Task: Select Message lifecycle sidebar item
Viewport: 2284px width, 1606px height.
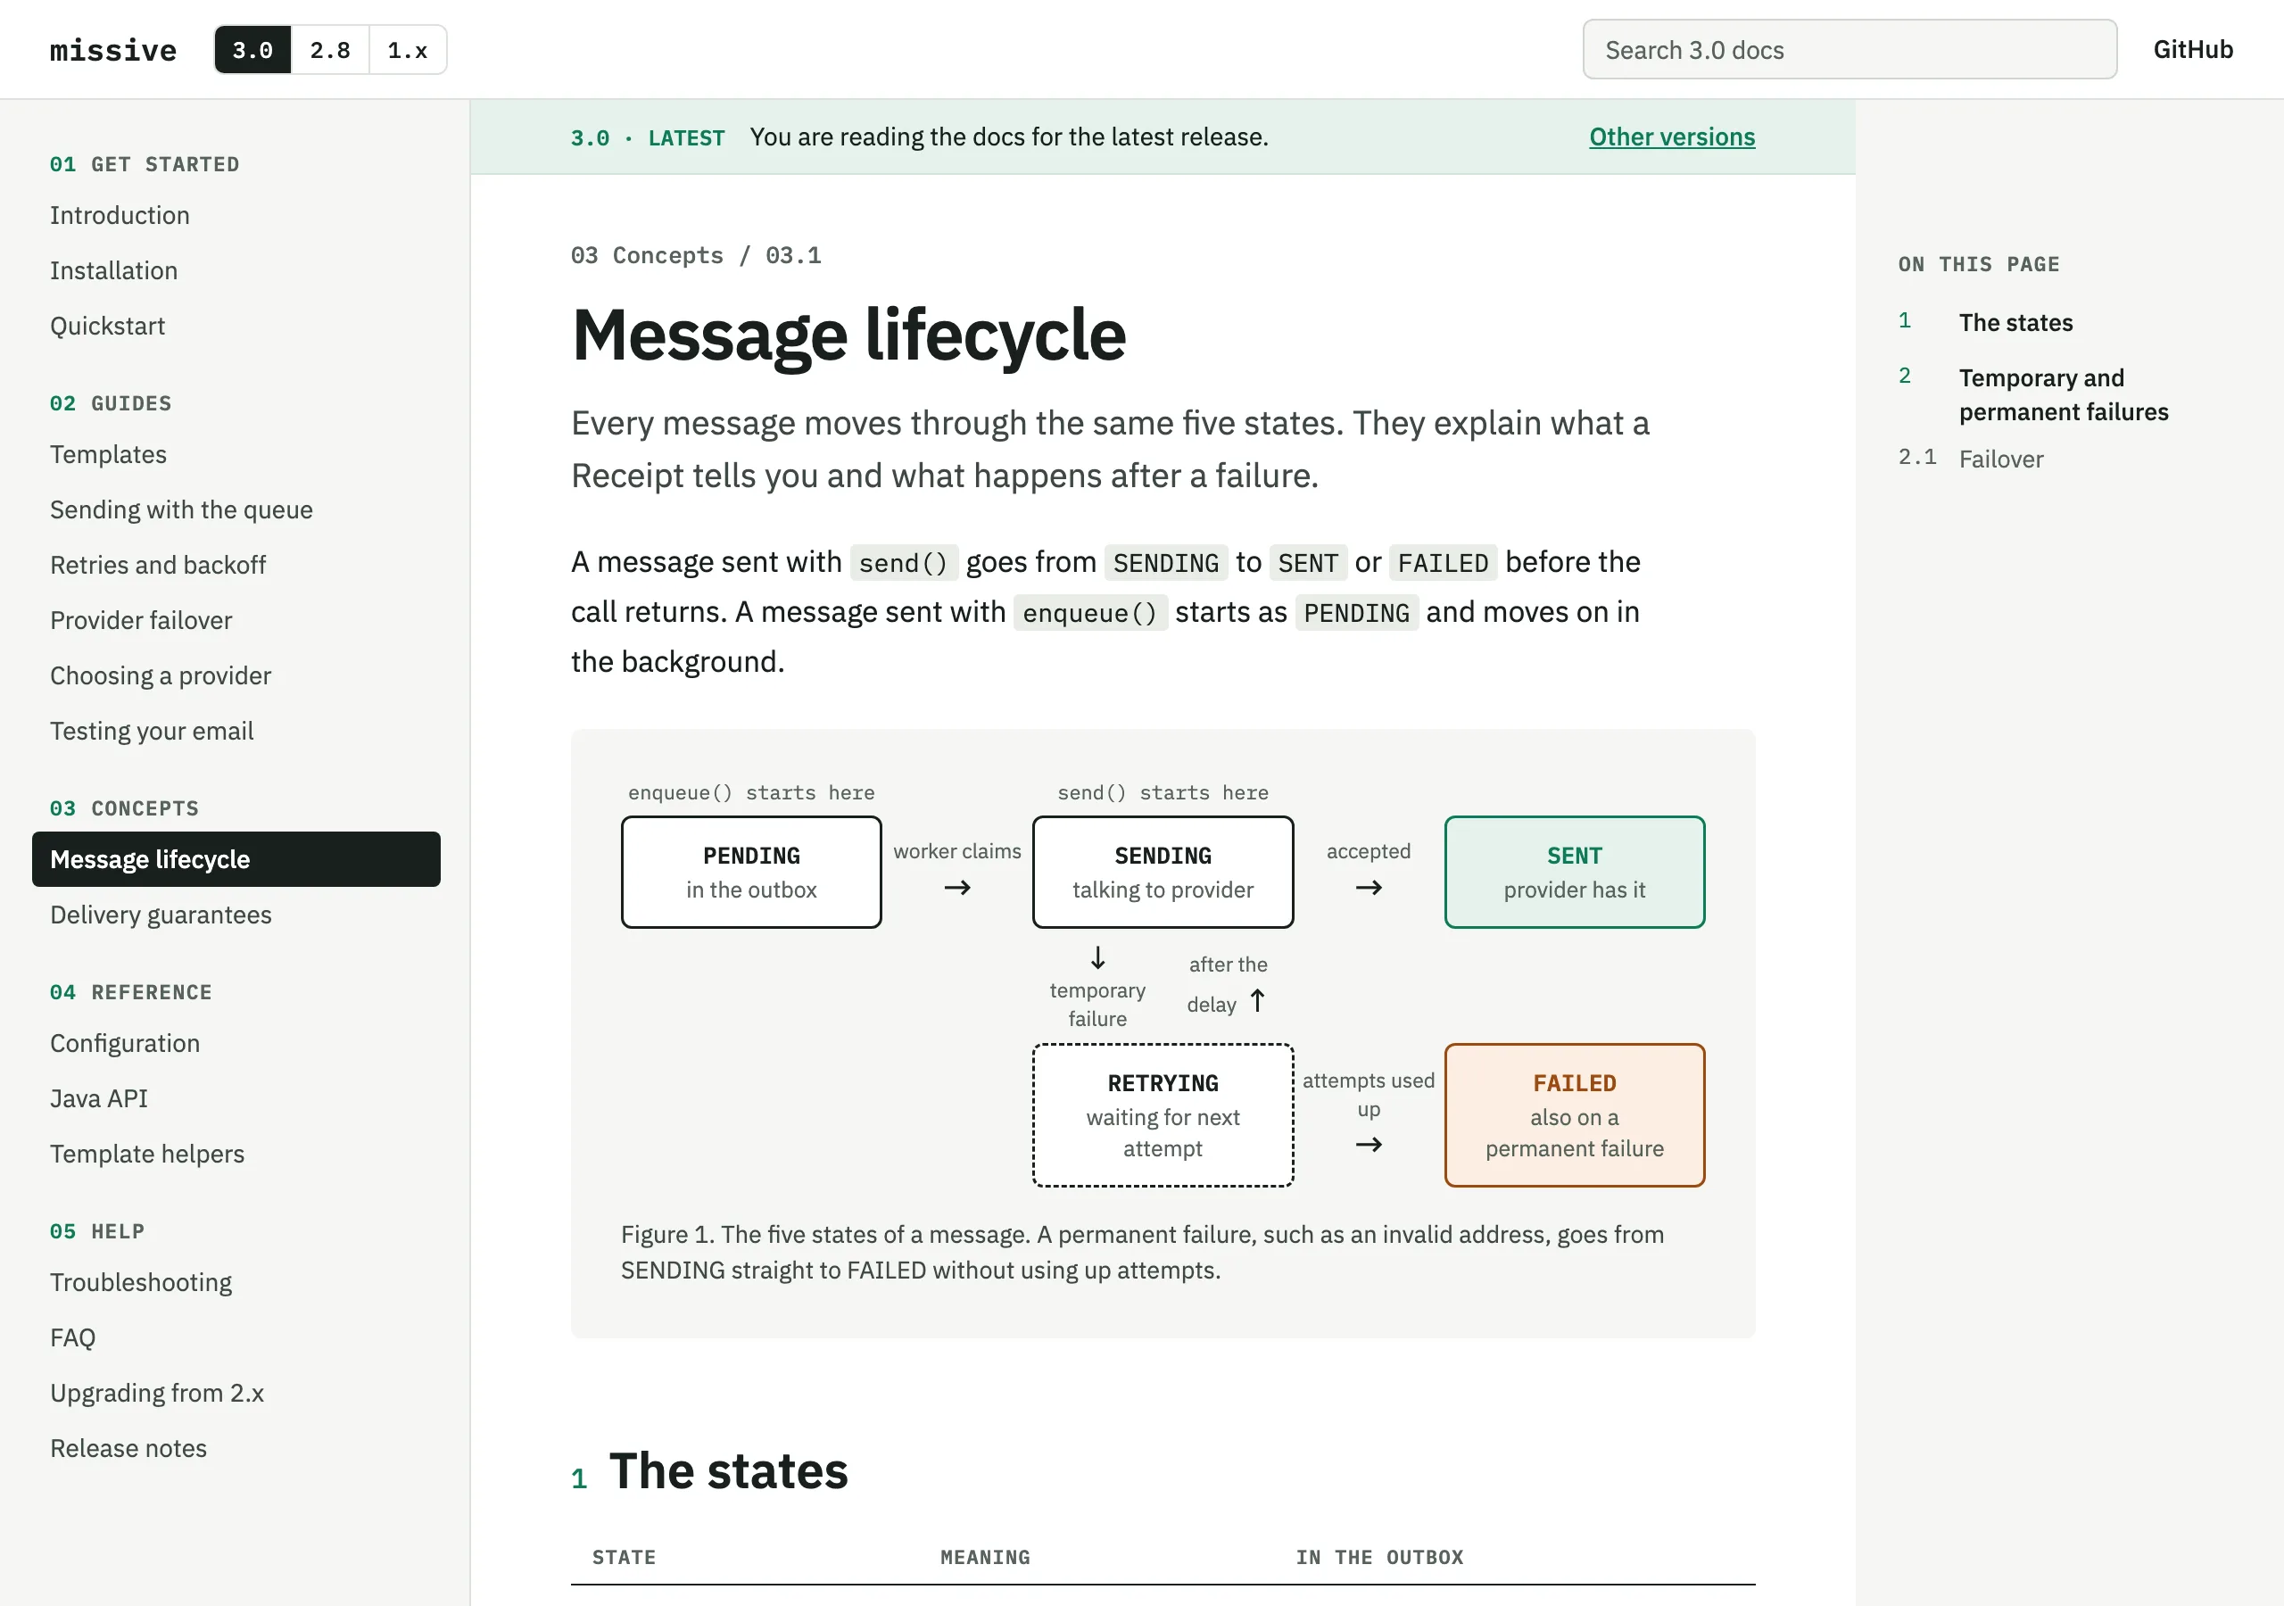Action: pyautogui.click(x=236, y=858)
